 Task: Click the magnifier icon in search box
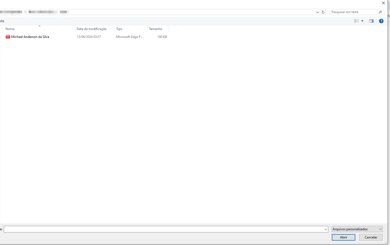point(380,12)
